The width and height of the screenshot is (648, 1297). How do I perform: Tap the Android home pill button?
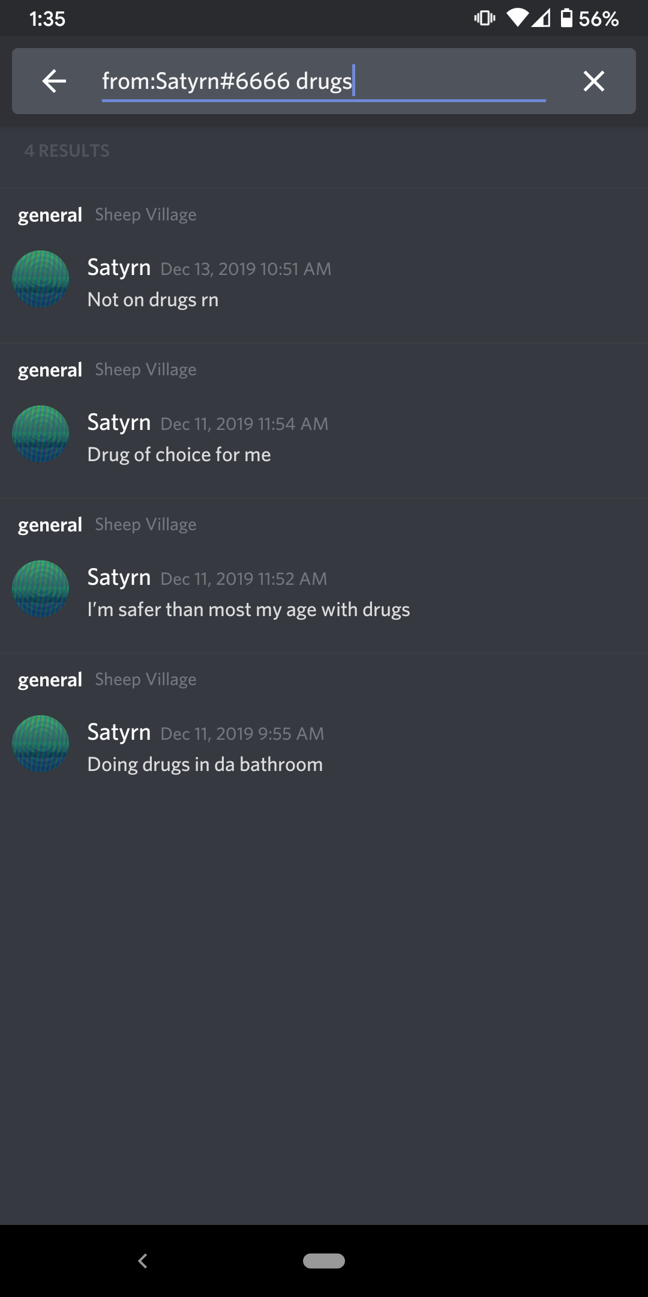324,1261
